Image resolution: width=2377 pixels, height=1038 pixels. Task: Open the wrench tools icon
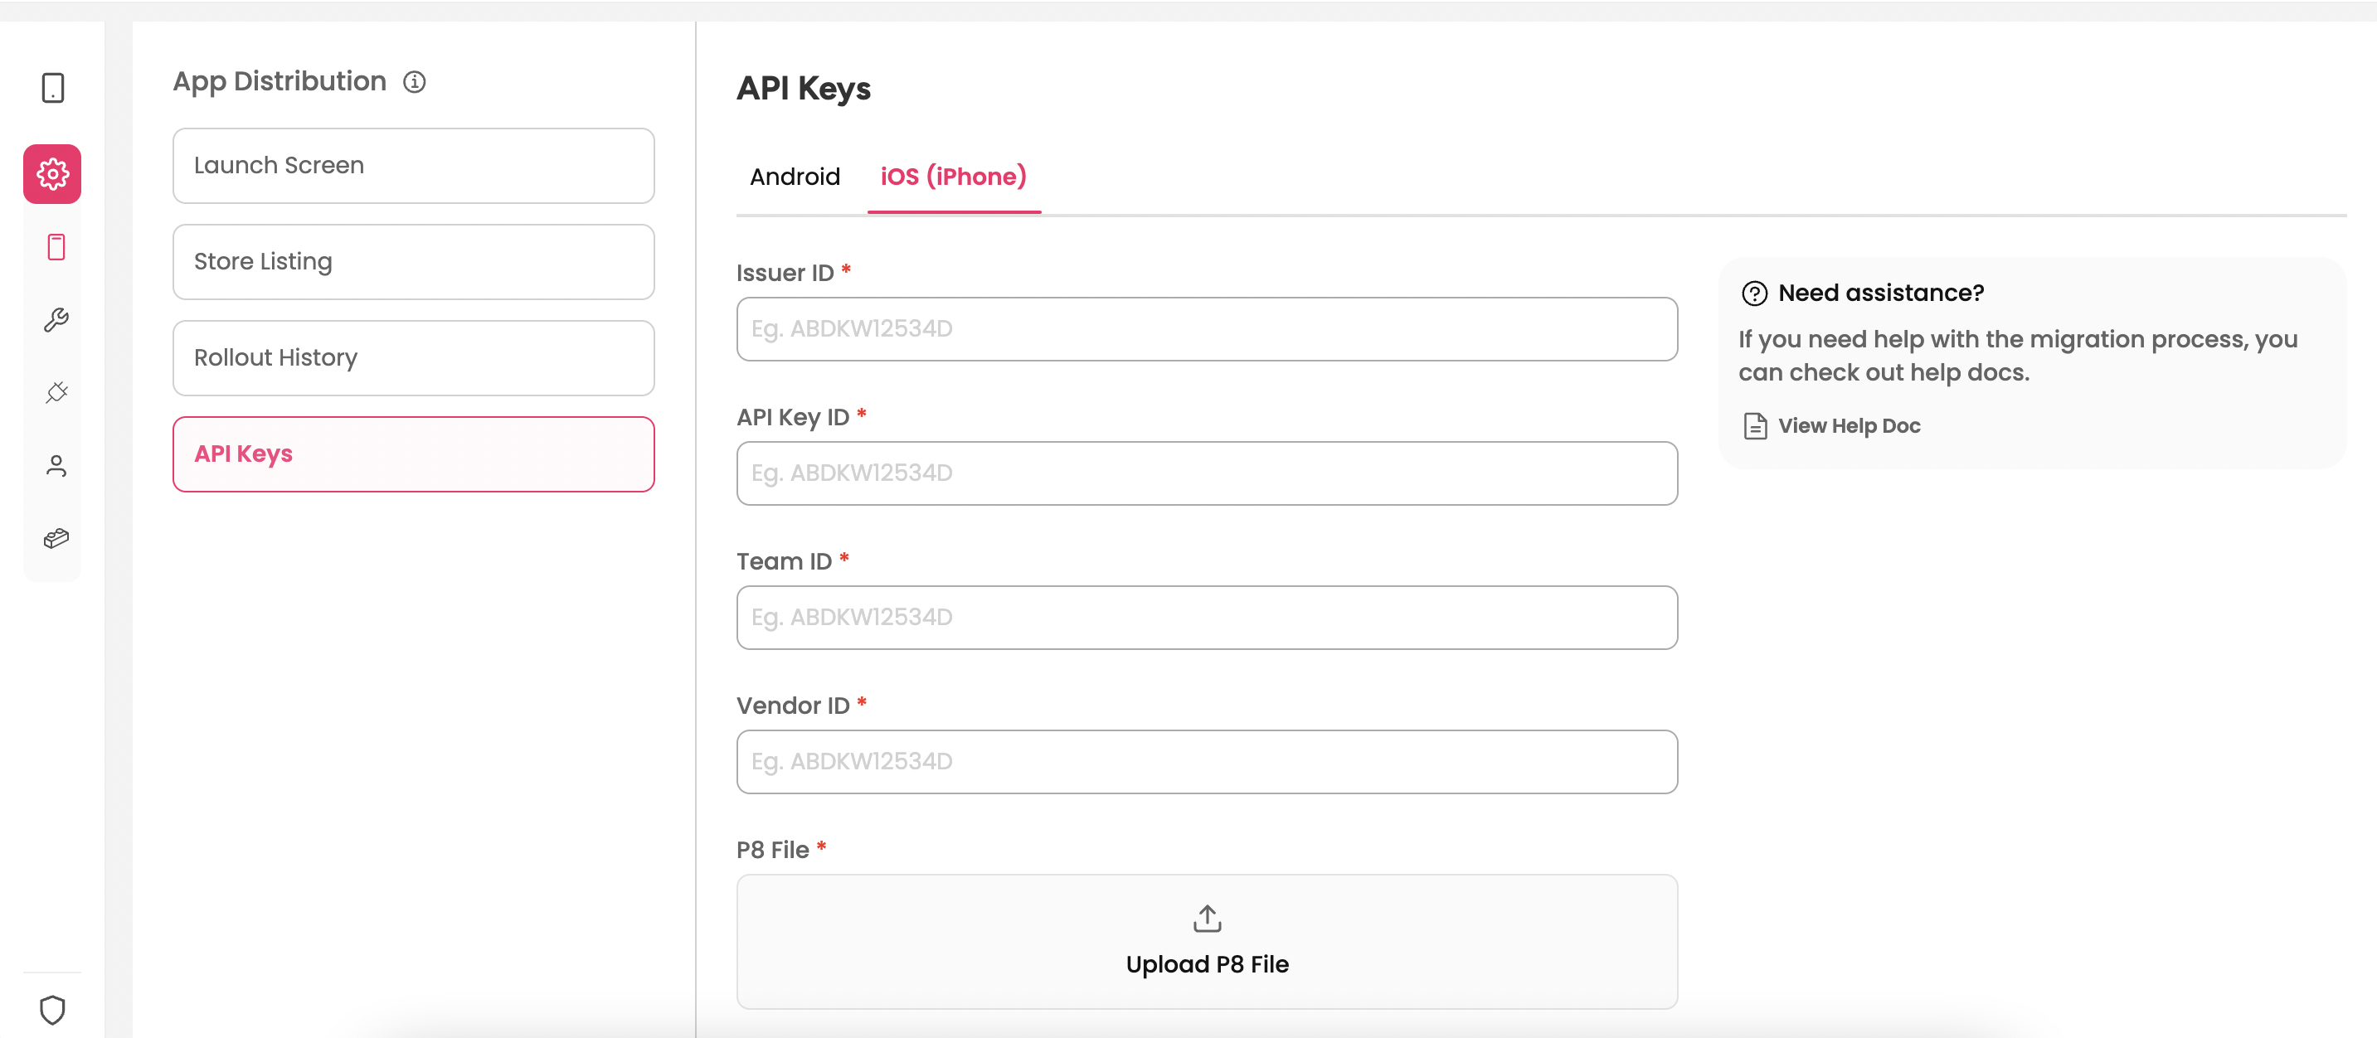pos(56,320)
